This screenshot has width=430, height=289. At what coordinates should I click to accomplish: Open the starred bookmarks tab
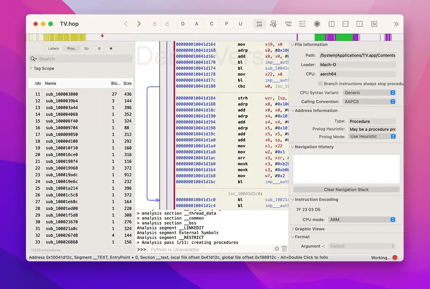[99, 48]
